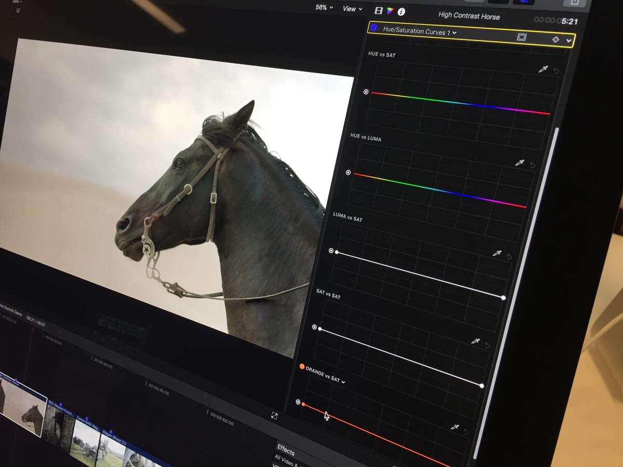The height and width of the screenshot is (467, 623).
Task: Reset the HUE vs LUMA curve
Action: point(532,165)
